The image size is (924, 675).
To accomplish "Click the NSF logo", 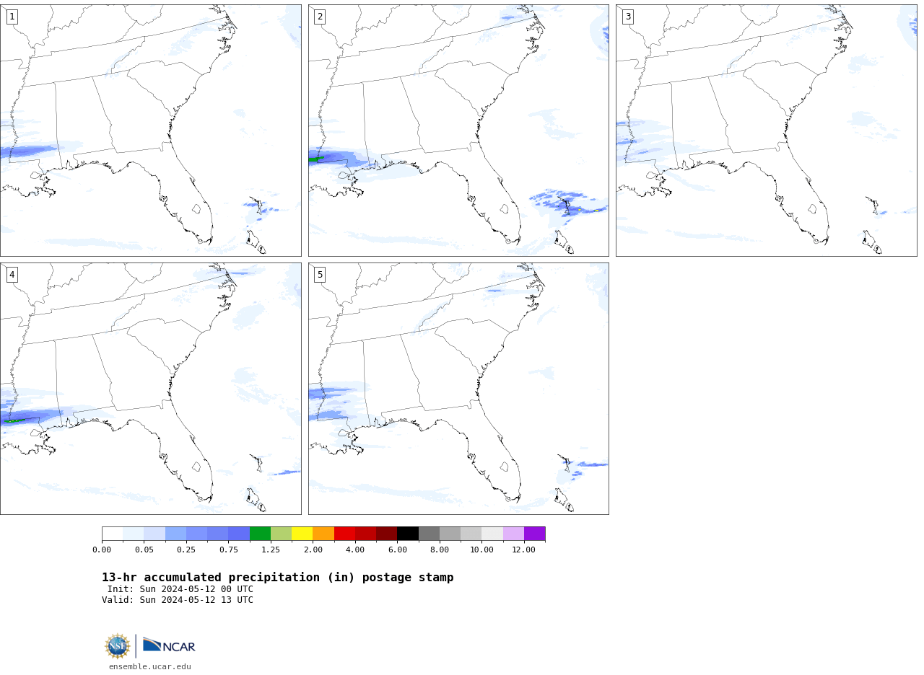I will pos(118,646).
